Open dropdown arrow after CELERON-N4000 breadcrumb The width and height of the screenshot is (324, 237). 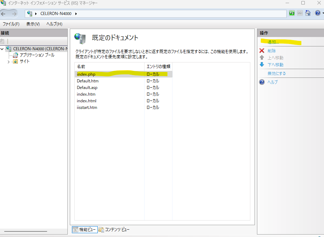click(76, 14)
